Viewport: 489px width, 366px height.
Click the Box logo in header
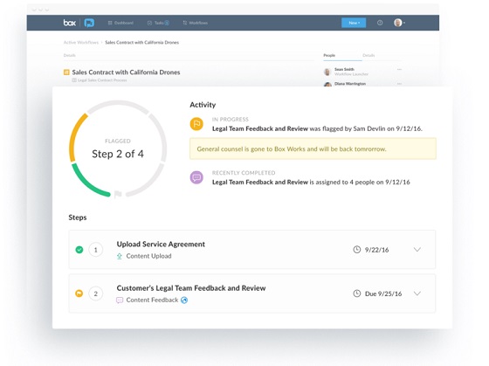pyautogui.click(x=70, y=23)
